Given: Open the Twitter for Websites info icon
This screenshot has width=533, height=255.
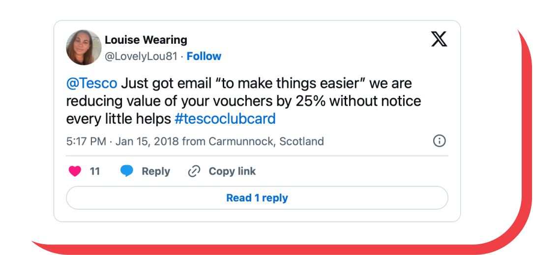Looking at the screenshot, I should coord(439,141).
